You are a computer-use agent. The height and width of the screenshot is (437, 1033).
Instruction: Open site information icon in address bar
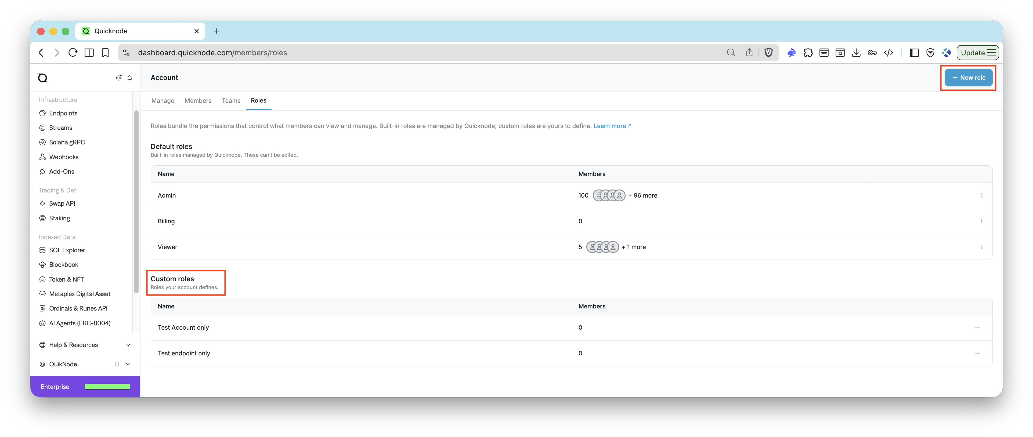[126, 53]
